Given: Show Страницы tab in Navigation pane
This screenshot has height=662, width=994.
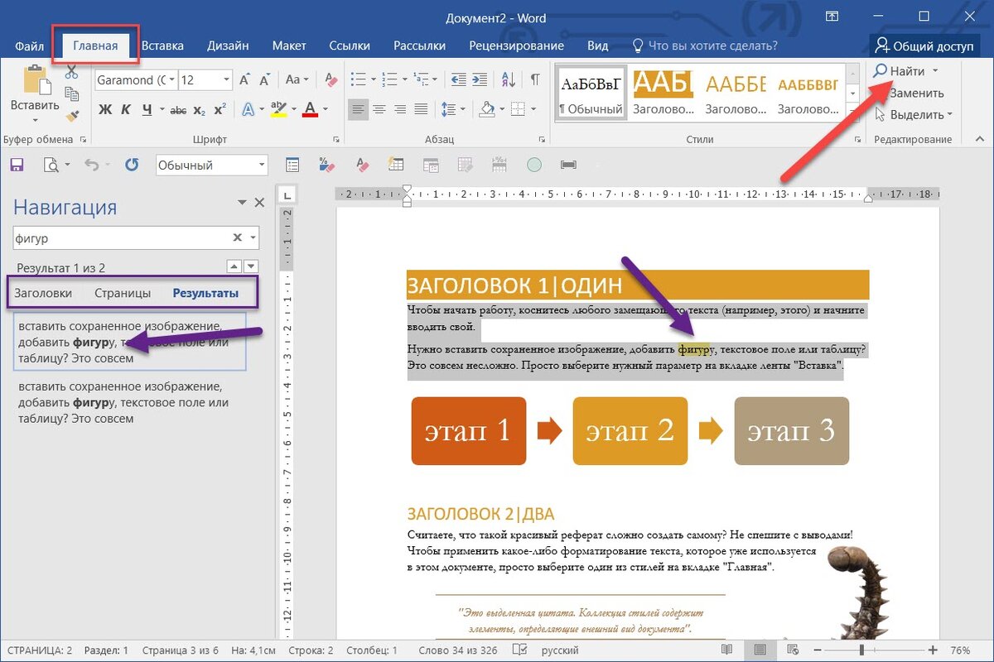Looking at the screenshot, I should (123, 293).
